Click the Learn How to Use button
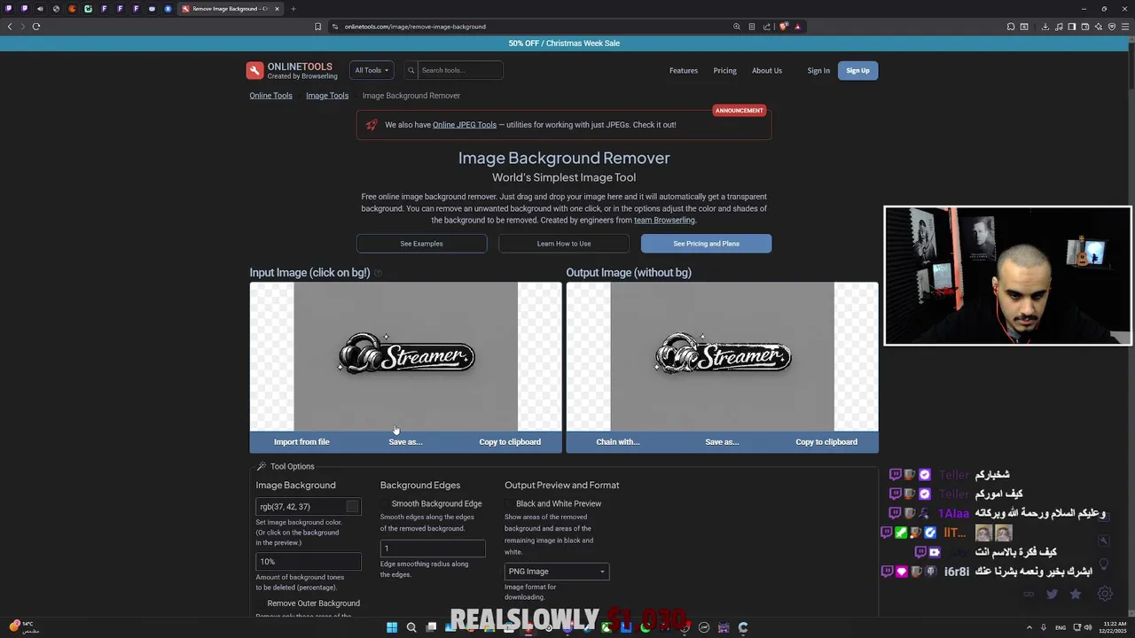The height and width of the screenshot is (638, 1135). pos(564,244)
